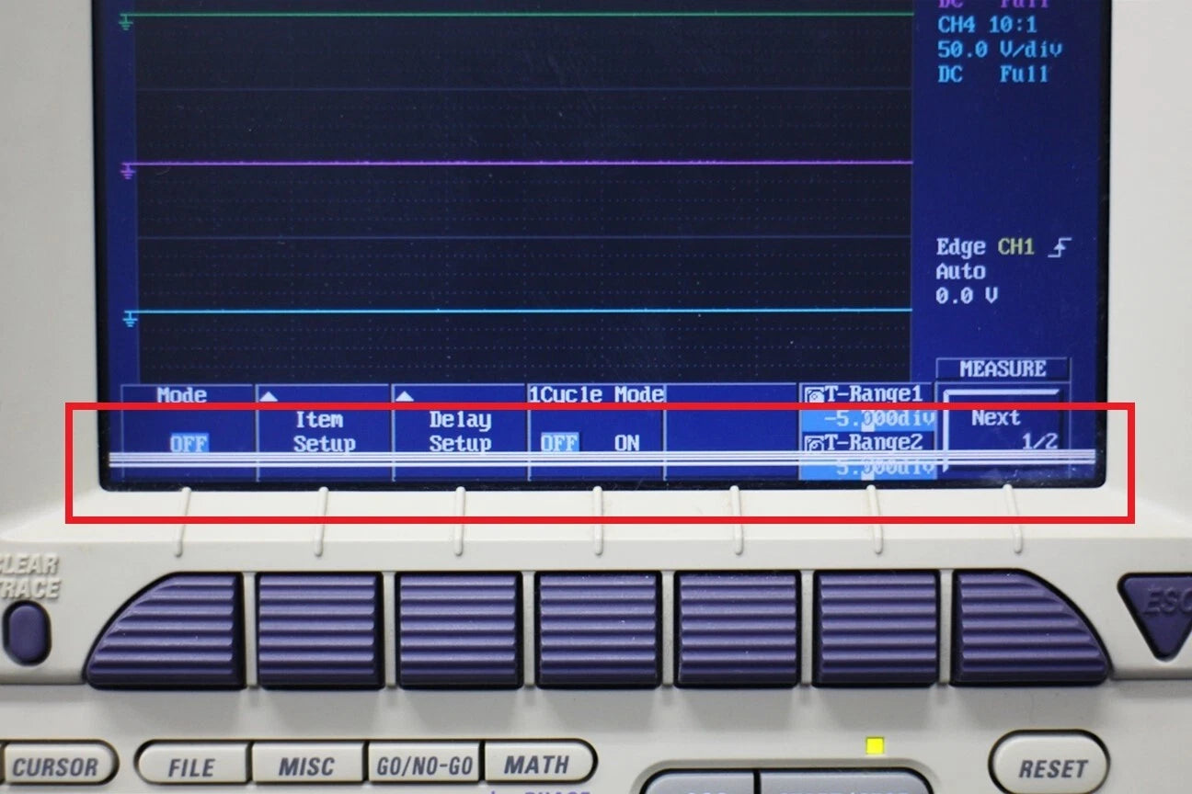1192x794 pixels.
Task: Select the T-Range1 jog icon
Action: tap(812, 396)
